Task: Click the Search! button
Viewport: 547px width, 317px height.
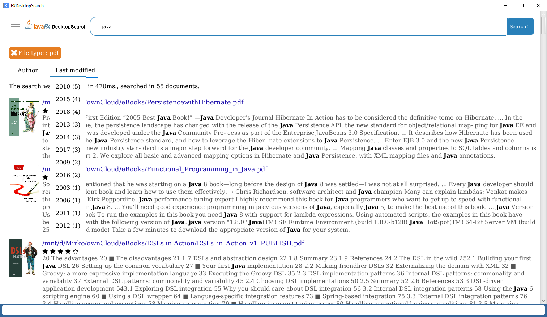Action: pos(520,26)
